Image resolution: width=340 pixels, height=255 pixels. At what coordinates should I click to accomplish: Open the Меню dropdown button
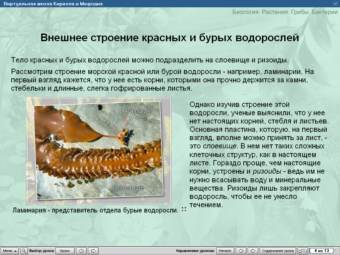9,251
